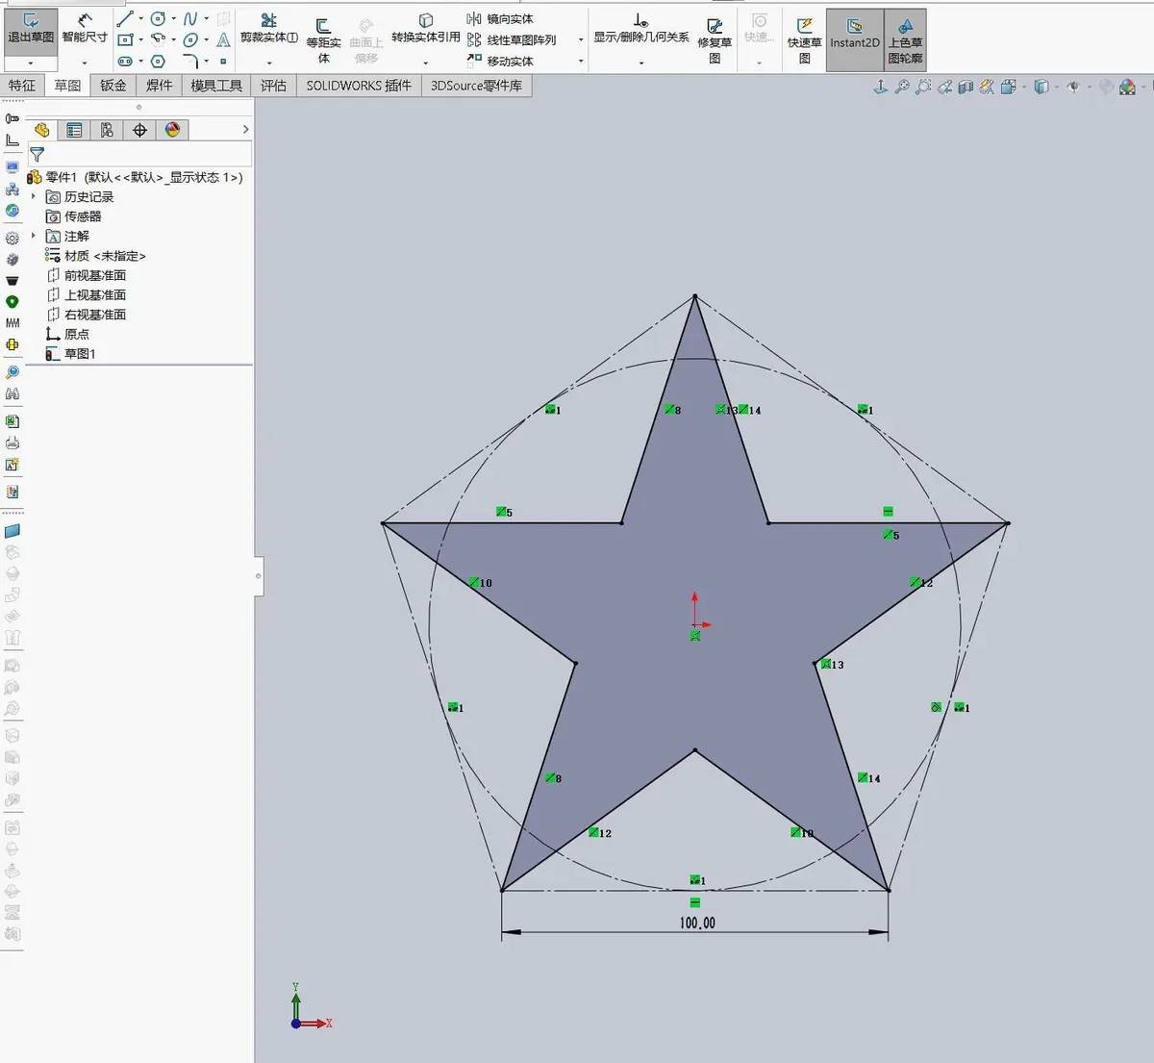Toggle the Instant2D button
The image size is (1154, 1063).
click(x=855, y=38)
